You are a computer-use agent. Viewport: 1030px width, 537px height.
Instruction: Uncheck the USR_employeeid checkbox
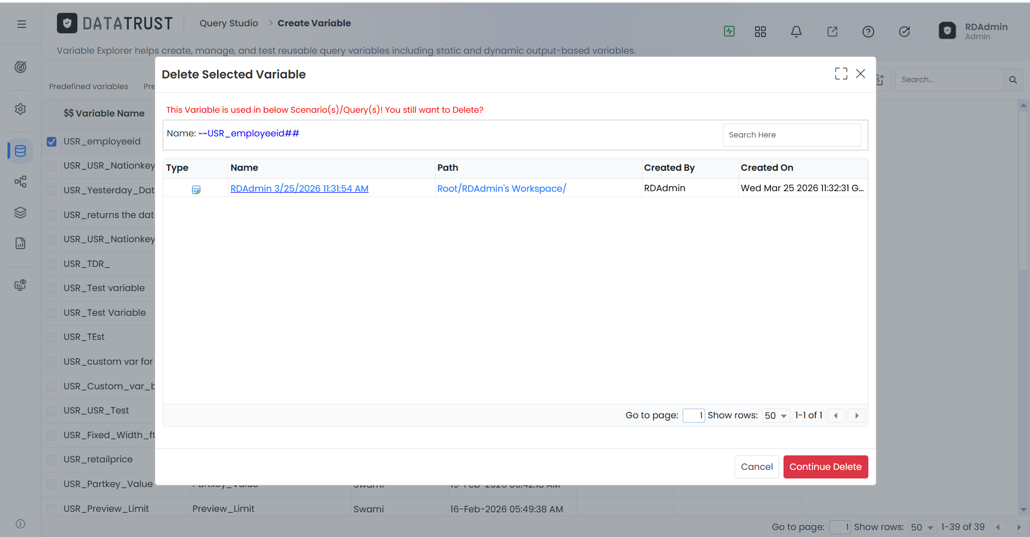click(x=52, y=142)
